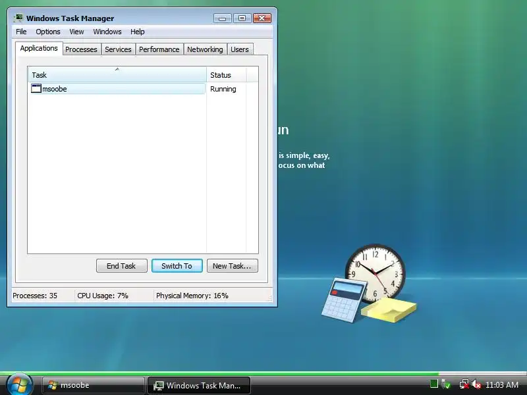Click the clock graphic on the desktop
This screenshot has height=395, width=527.
tap(375, 271)
